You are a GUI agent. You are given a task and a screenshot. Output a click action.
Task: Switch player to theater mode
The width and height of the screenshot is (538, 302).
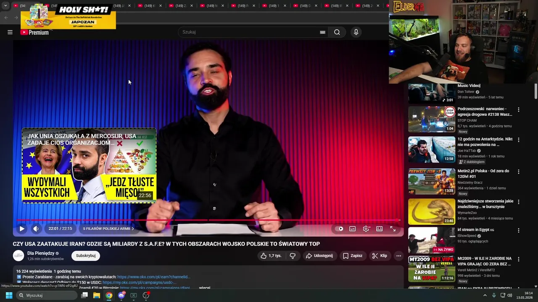point(380,229)
